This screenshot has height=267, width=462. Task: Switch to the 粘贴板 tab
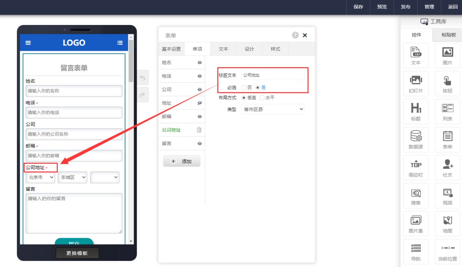coord(448,35)
